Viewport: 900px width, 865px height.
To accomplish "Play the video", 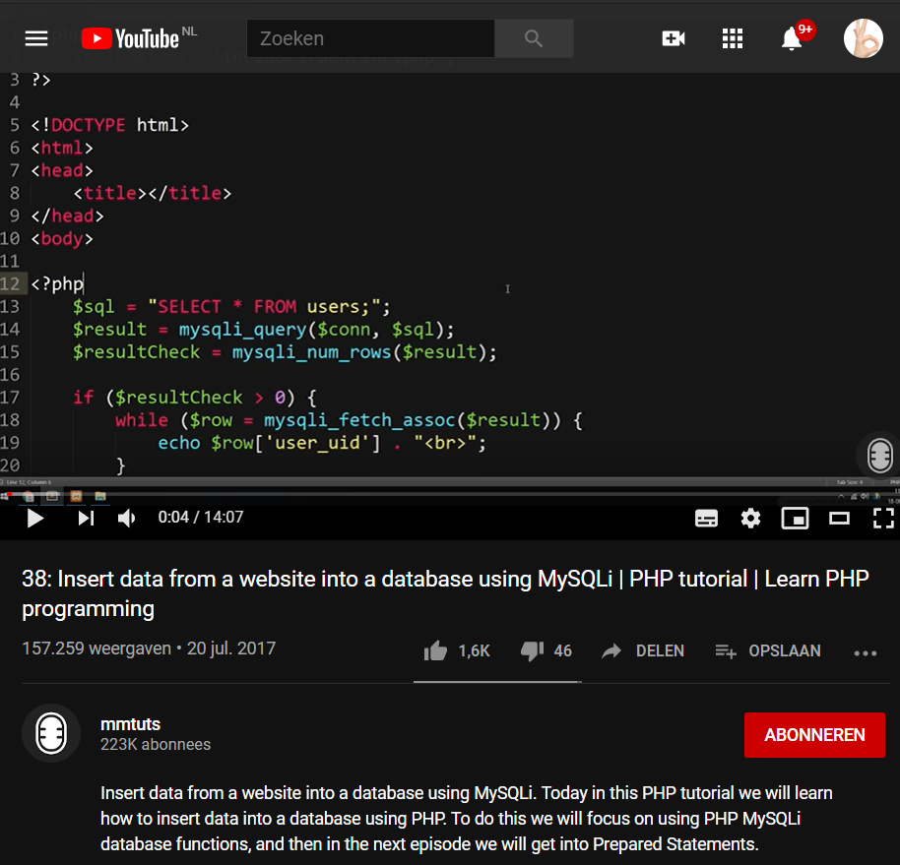I will click(35, 518).
